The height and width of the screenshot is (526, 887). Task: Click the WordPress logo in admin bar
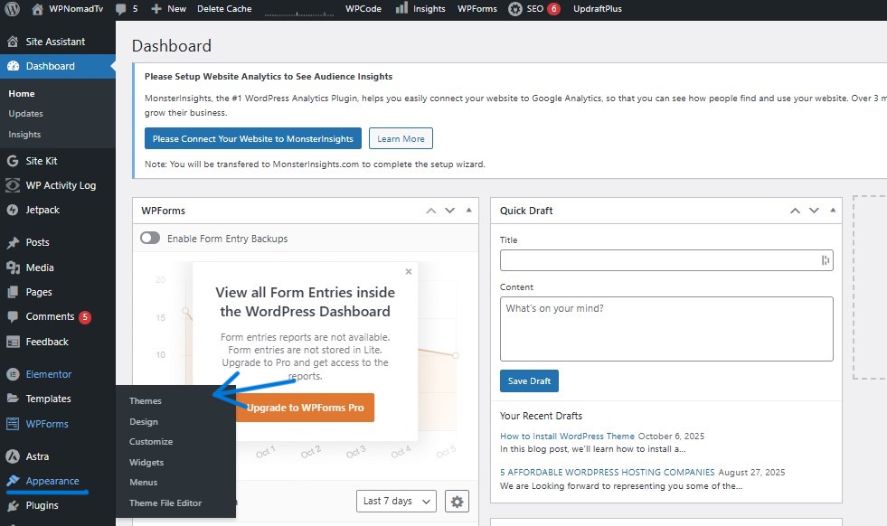13,9
